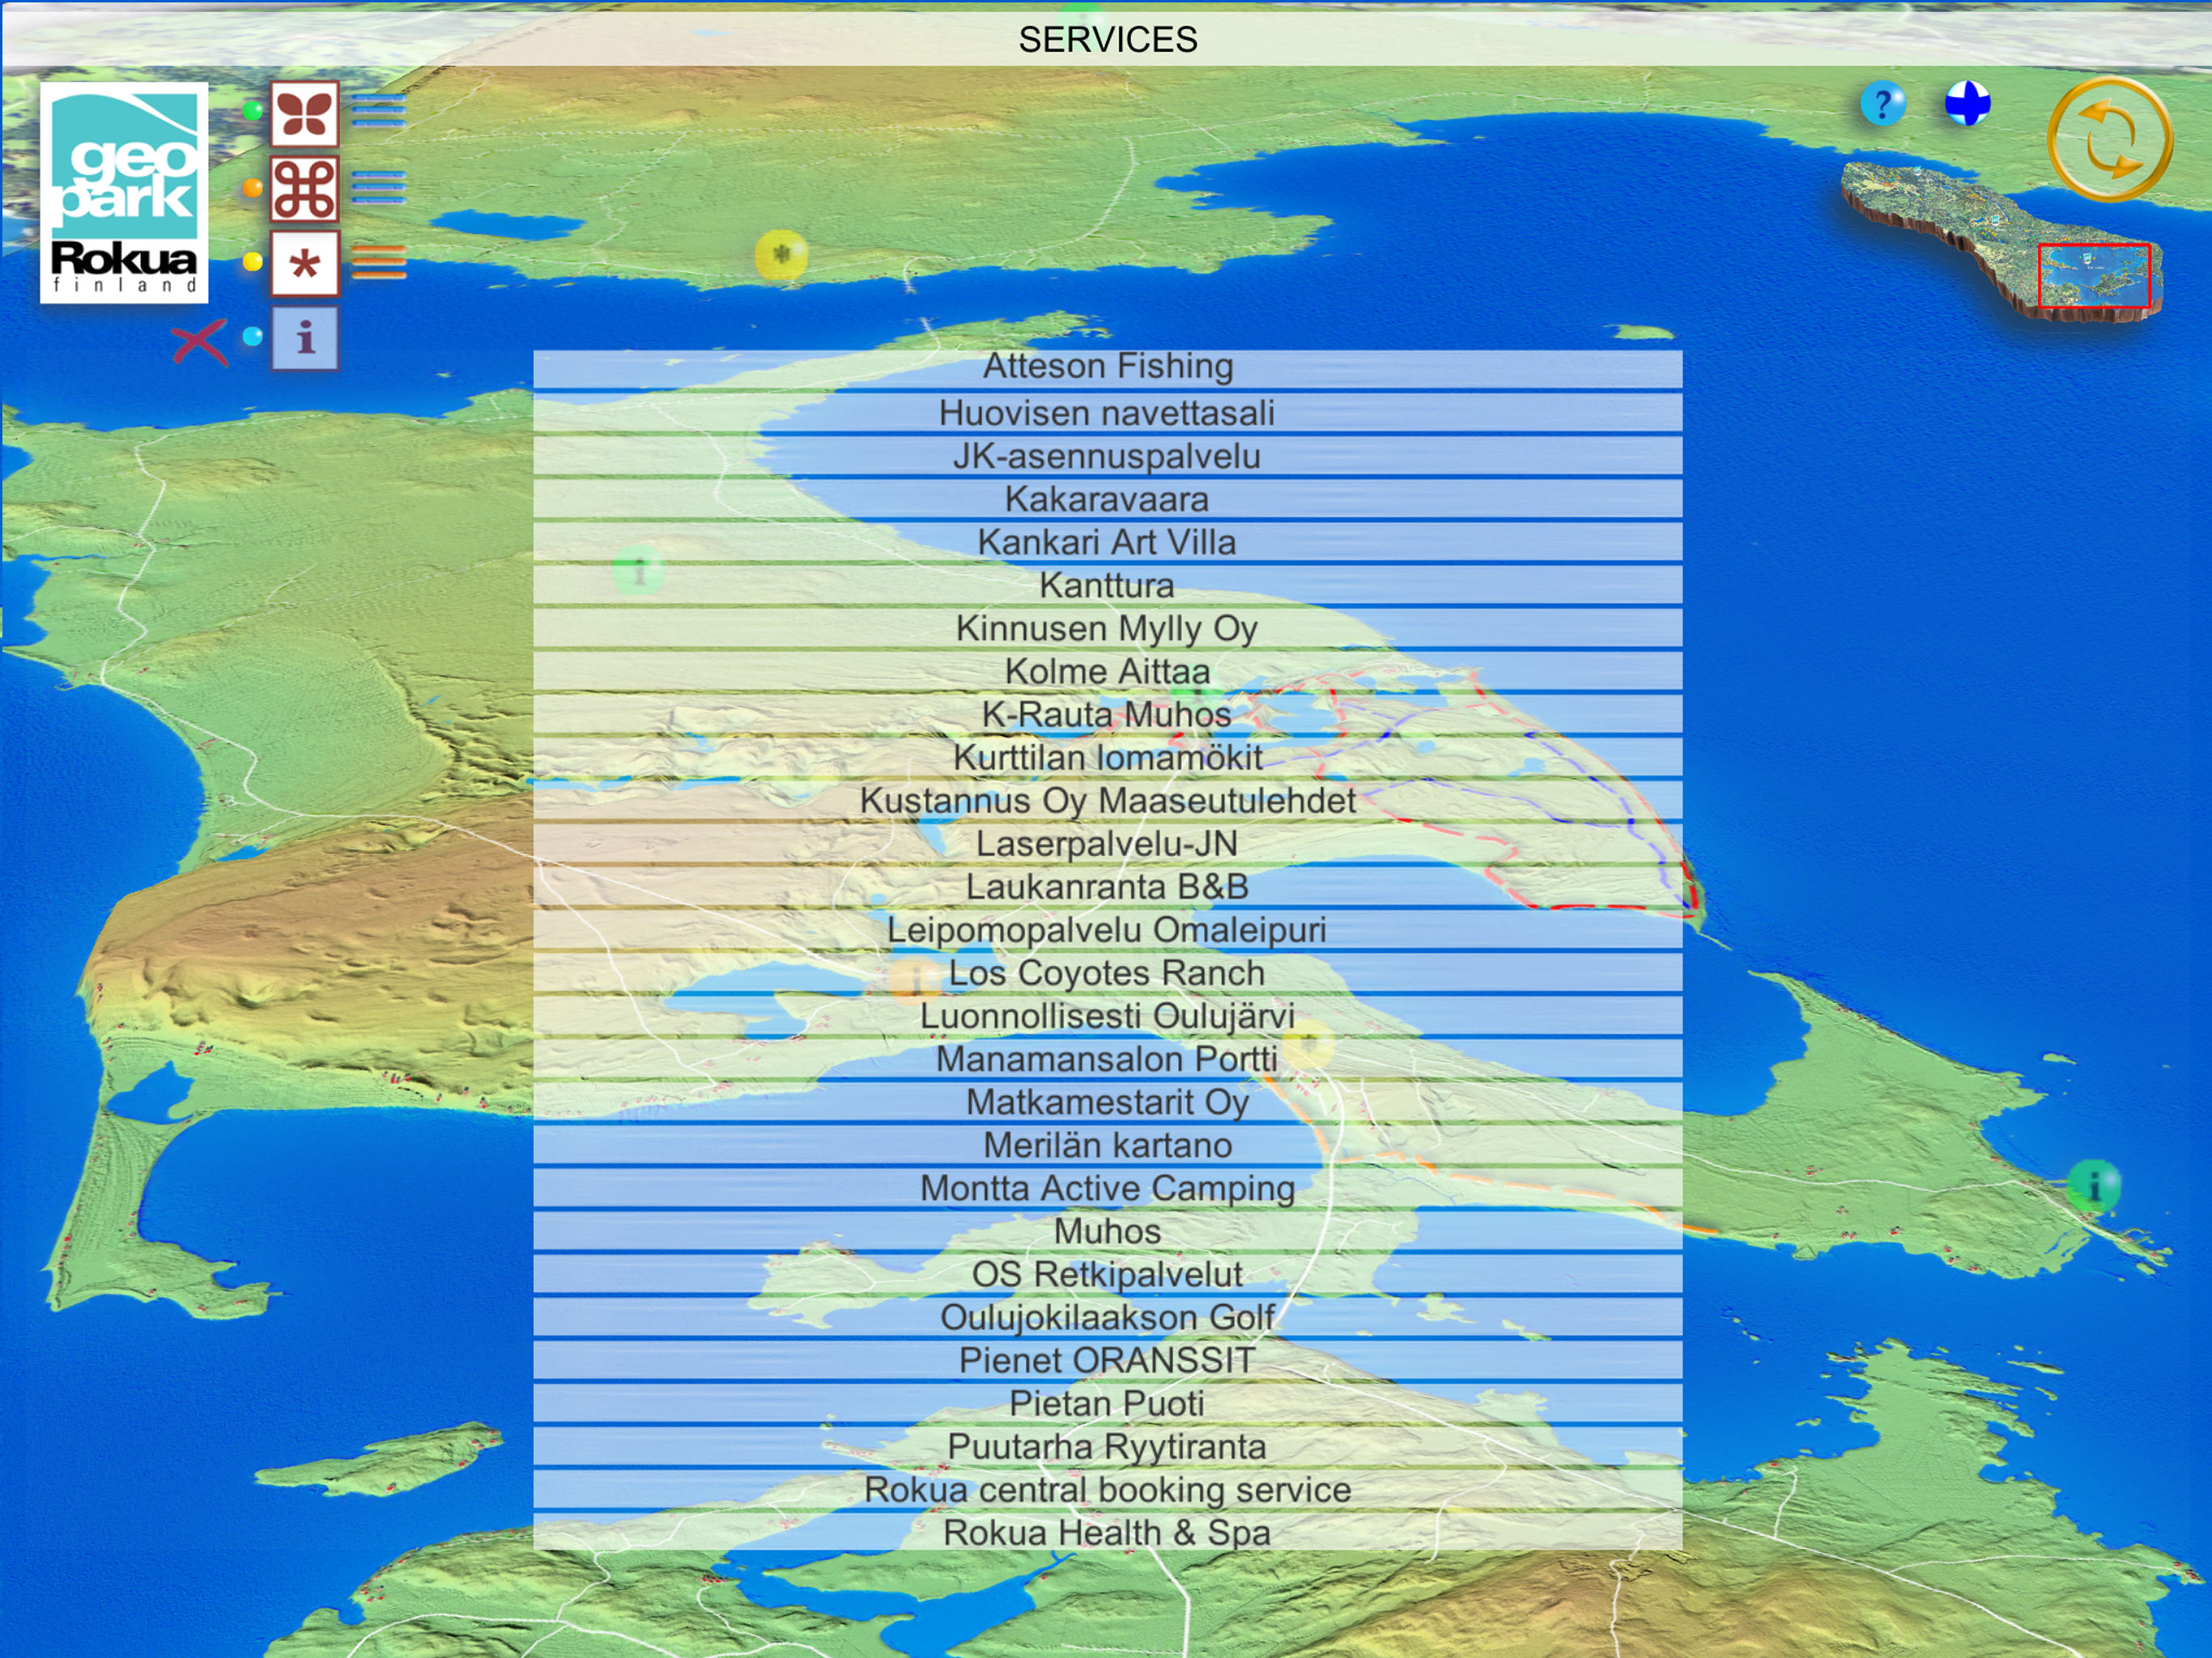Select the butterfly nature category icon
Image resolution: width=2212 pixels, height=1658 pixels.
pyautogui.click(x=305, y=113)
